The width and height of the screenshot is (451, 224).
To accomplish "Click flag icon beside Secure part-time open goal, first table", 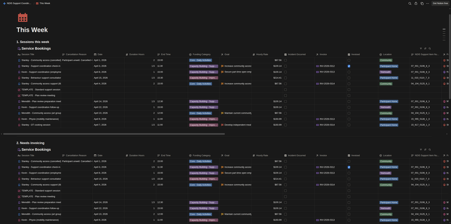I will coord(222,72).
